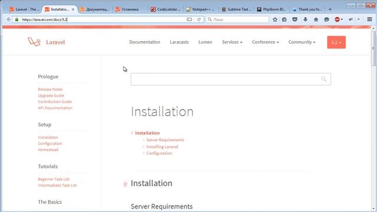Switch to the Laravel - The... tab
This screenshot has height=212, width=377.
point(24,9)
